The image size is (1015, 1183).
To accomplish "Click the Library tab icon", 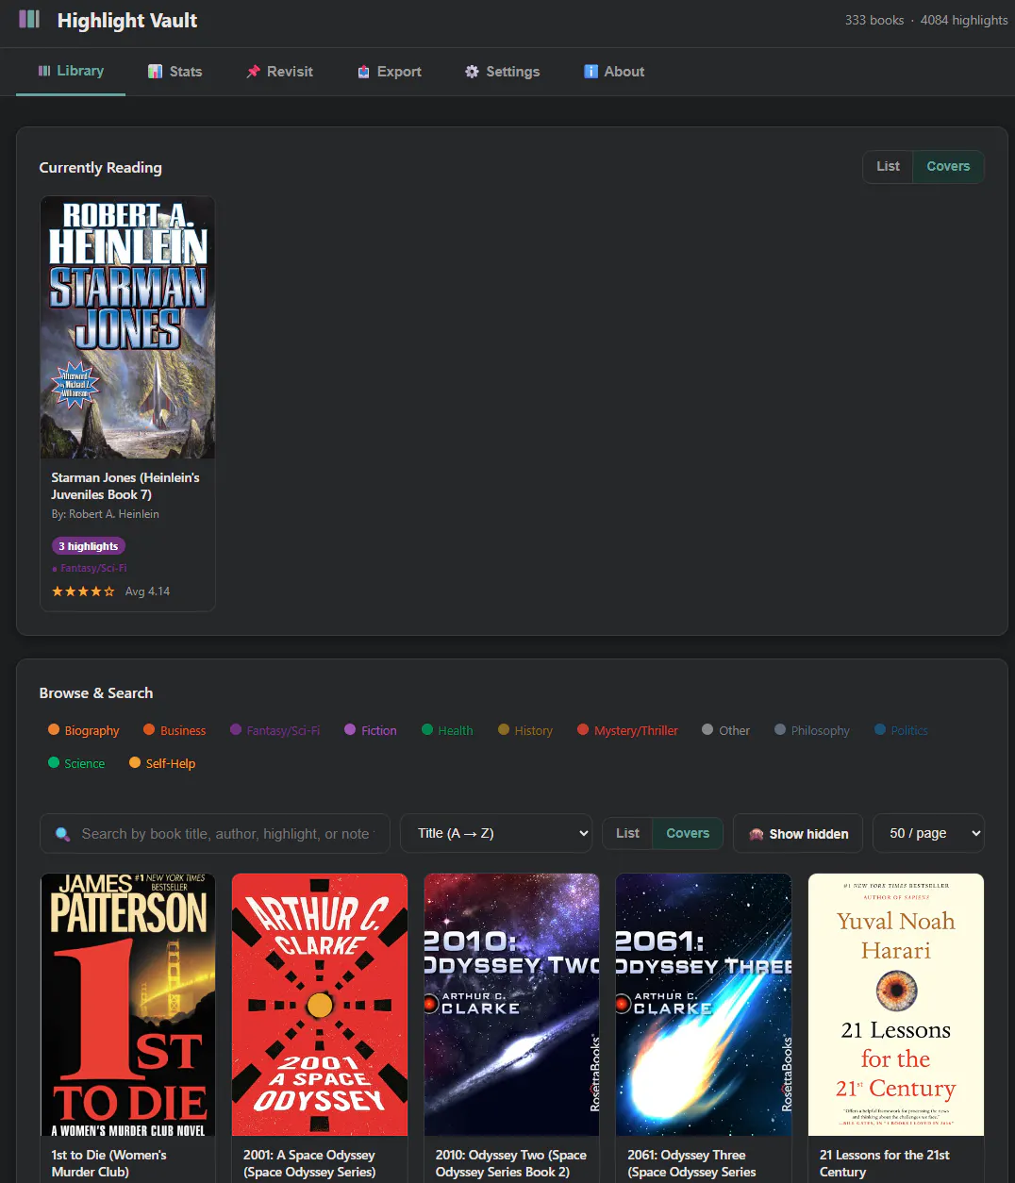I will click(x=44, y=71).
